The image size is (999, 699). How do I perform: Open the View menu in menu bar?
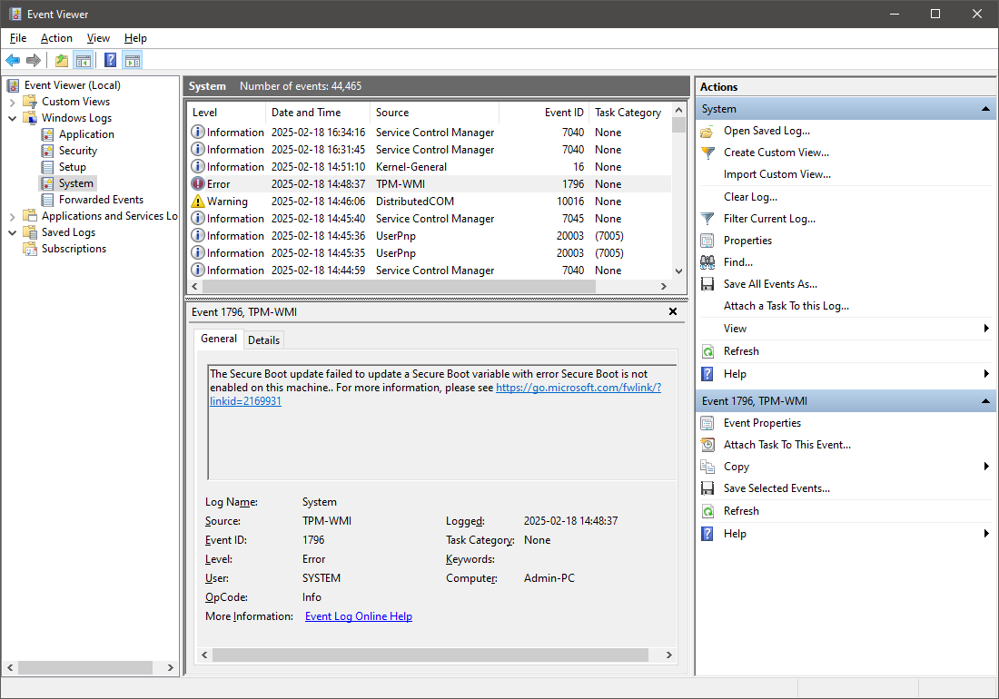coord(98,38)
